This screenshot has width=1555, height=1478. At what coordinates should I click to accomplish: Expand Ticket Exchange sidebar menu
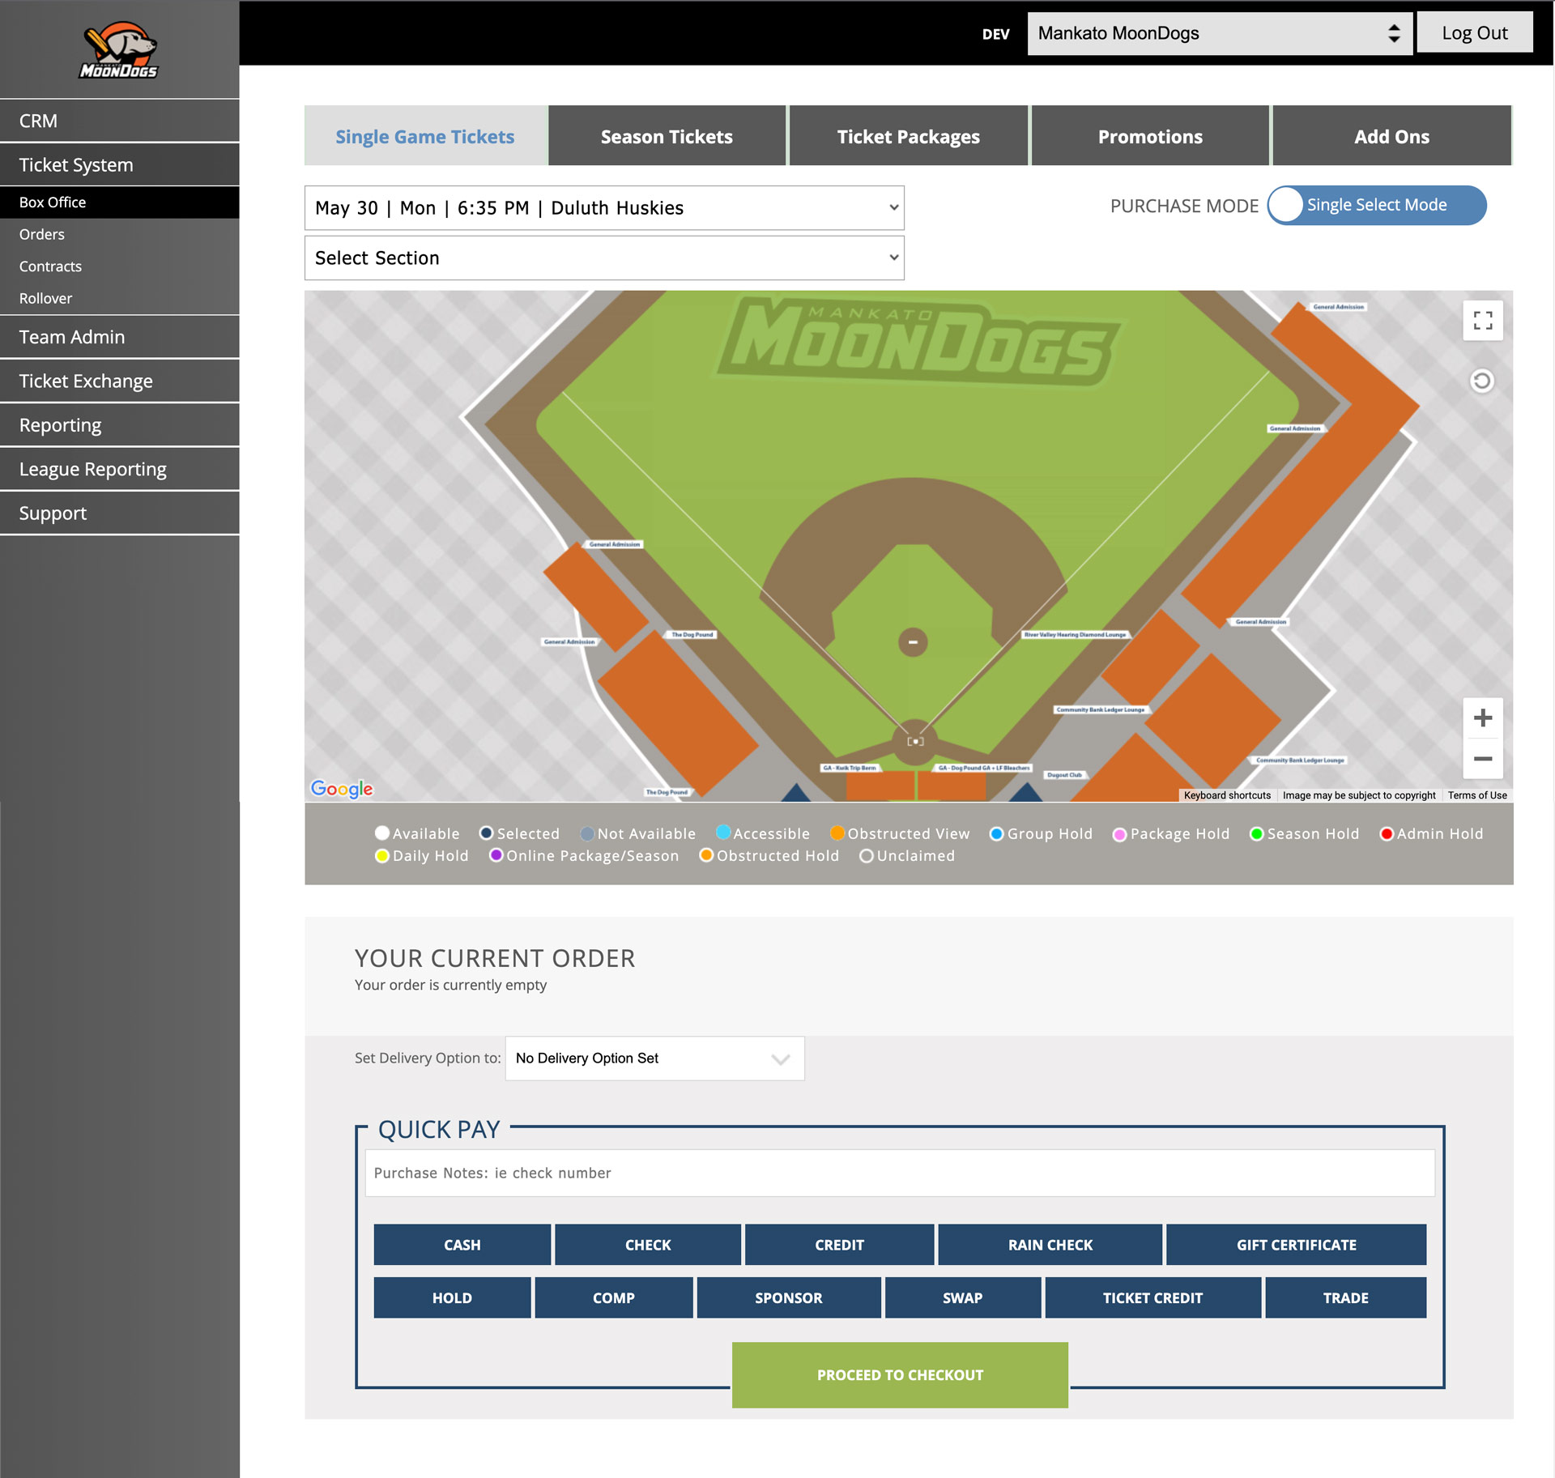click(120, 381)
